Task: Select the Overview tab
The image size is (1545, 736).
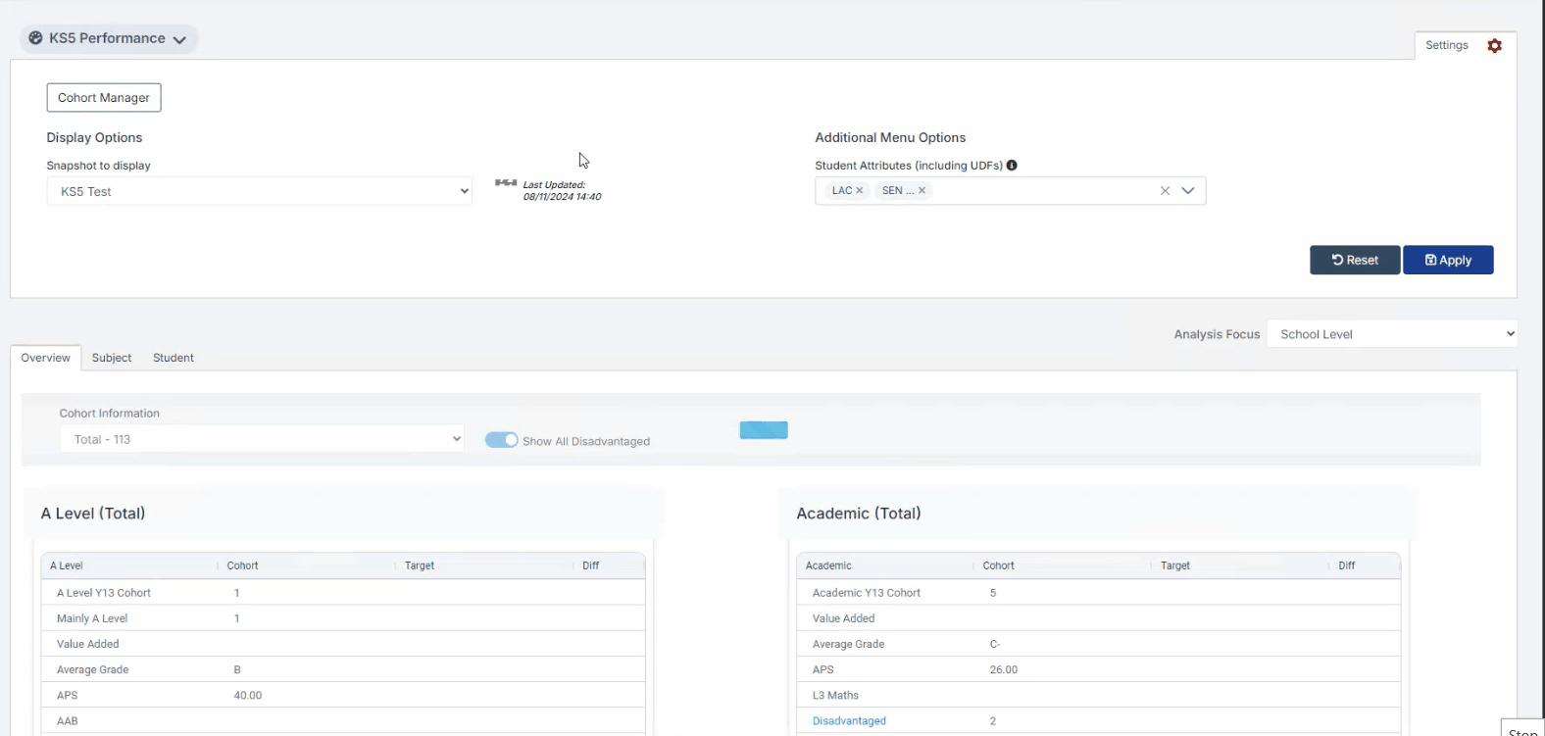Action: [x=45, y=358]
